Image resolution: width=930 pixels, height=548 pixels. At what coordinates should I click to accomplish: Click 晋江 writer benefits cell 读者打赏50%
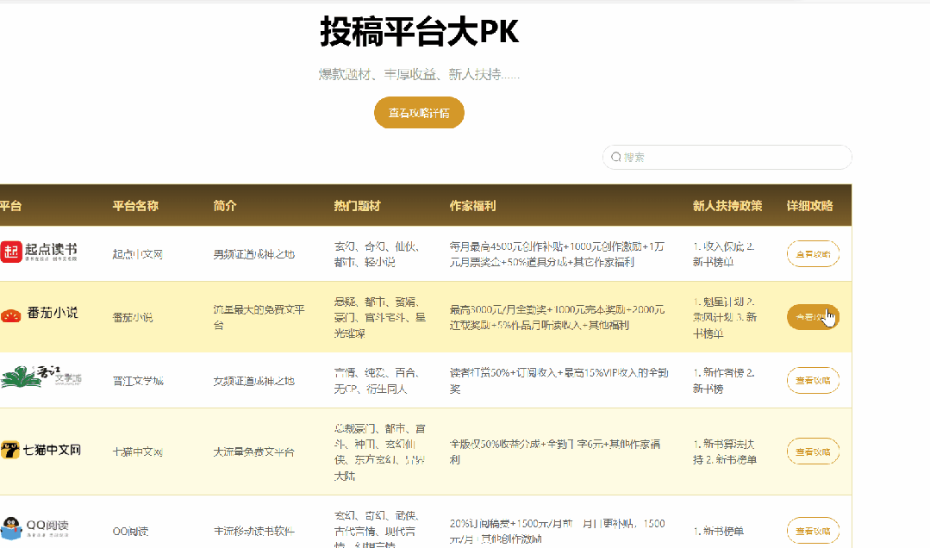[559, 381]
